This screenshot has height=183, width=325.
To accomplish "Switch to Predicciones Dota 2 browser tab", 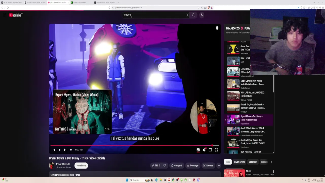I will 105,3.
